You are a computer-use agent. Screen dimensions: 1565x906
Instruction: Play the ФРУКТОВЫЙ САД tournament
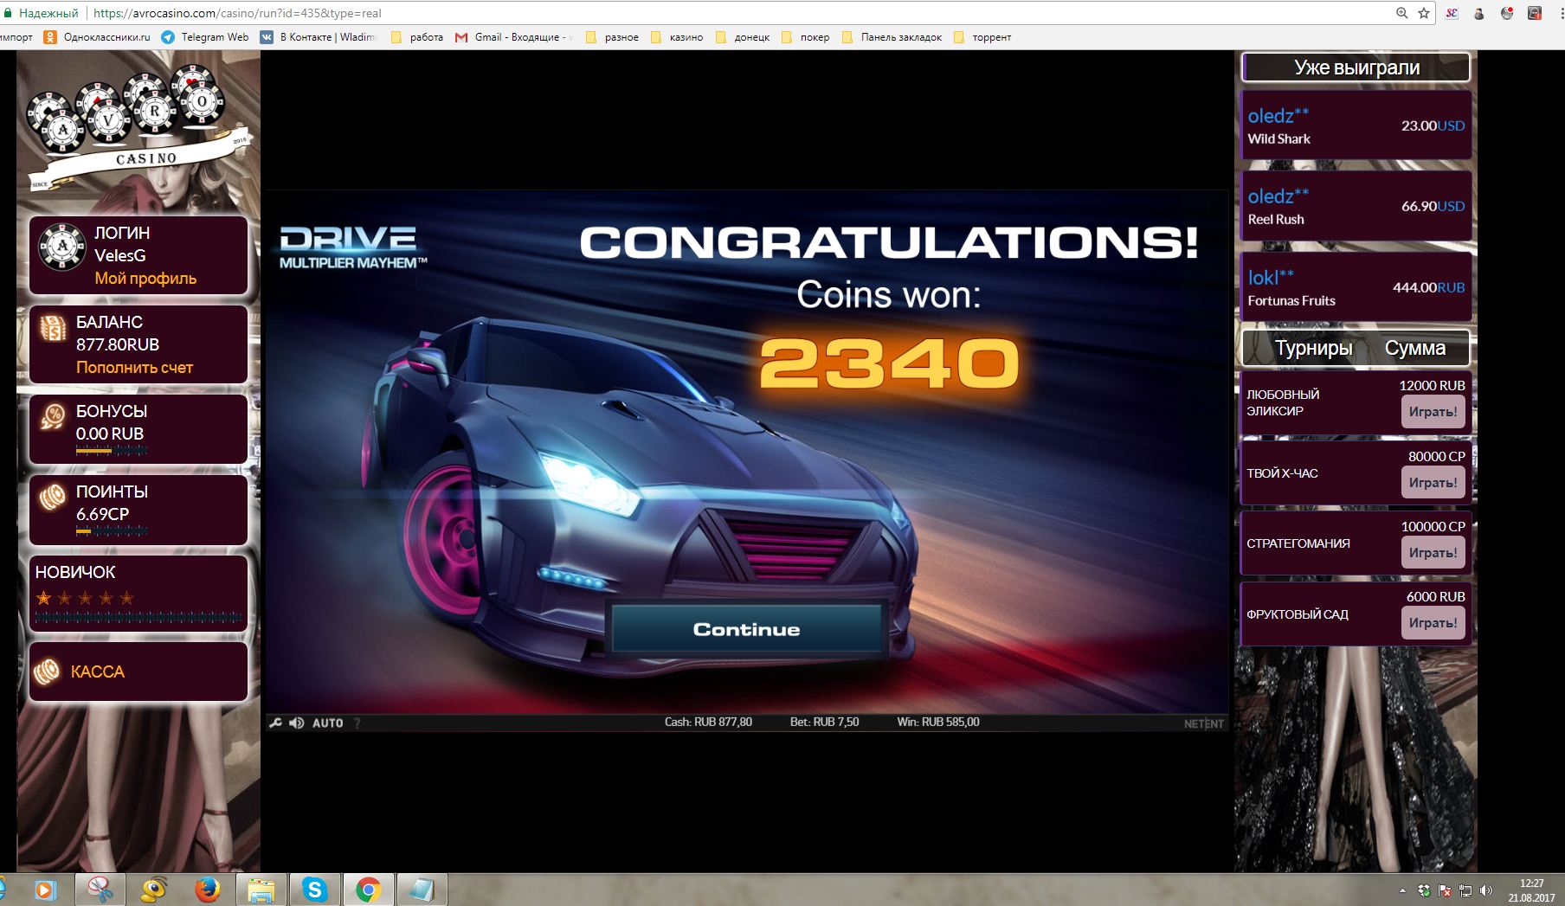pyautogui.click(x=1433, y=623)
